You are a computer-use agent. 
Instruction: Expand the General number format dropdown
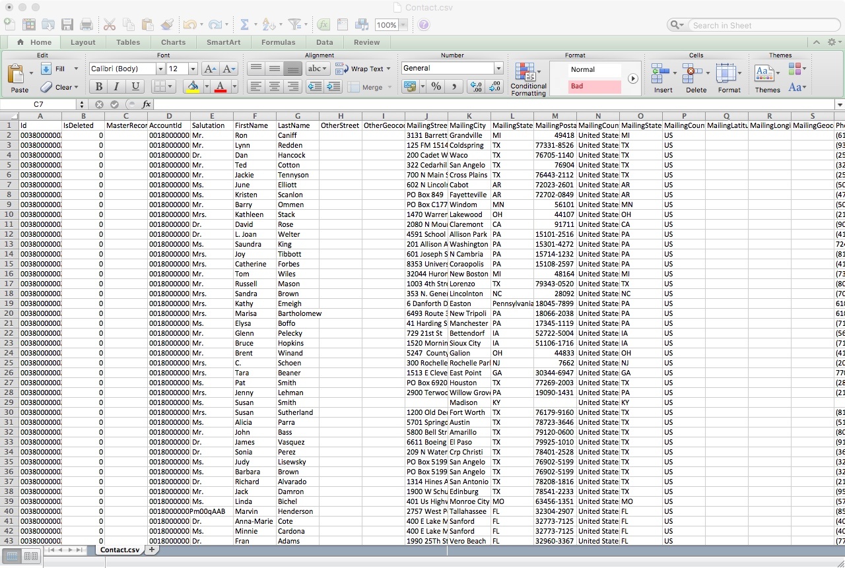pyautogui.click(x=498, y=69)
